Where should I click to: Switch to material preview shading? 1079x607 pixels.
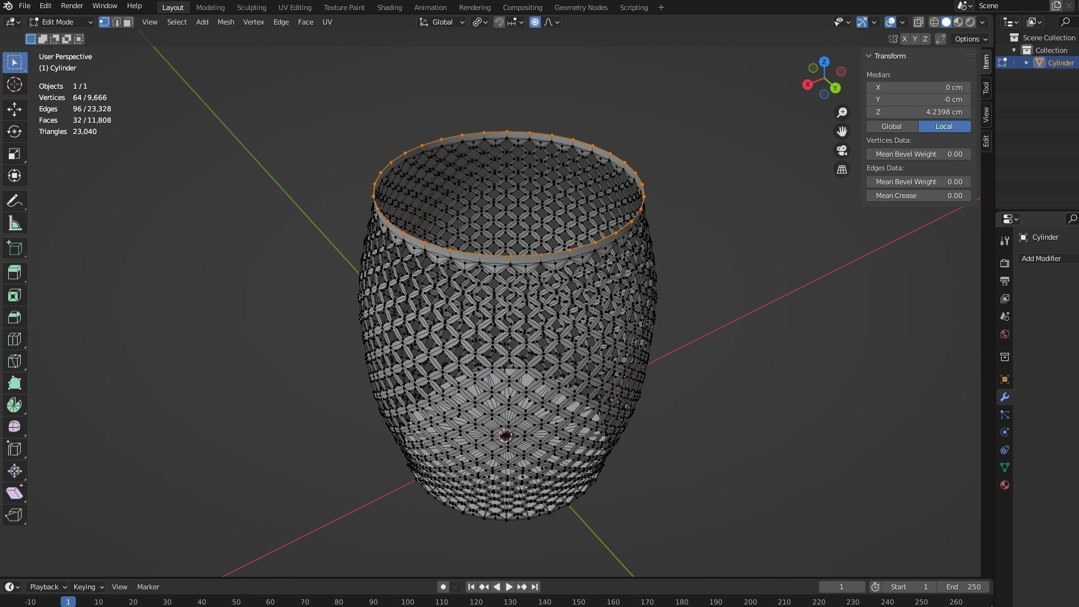(x=958, y=22)
